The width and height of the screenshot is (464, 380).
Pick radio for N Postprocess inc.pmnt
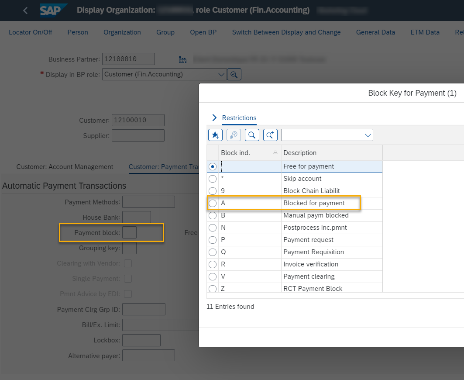click(213, 228)
